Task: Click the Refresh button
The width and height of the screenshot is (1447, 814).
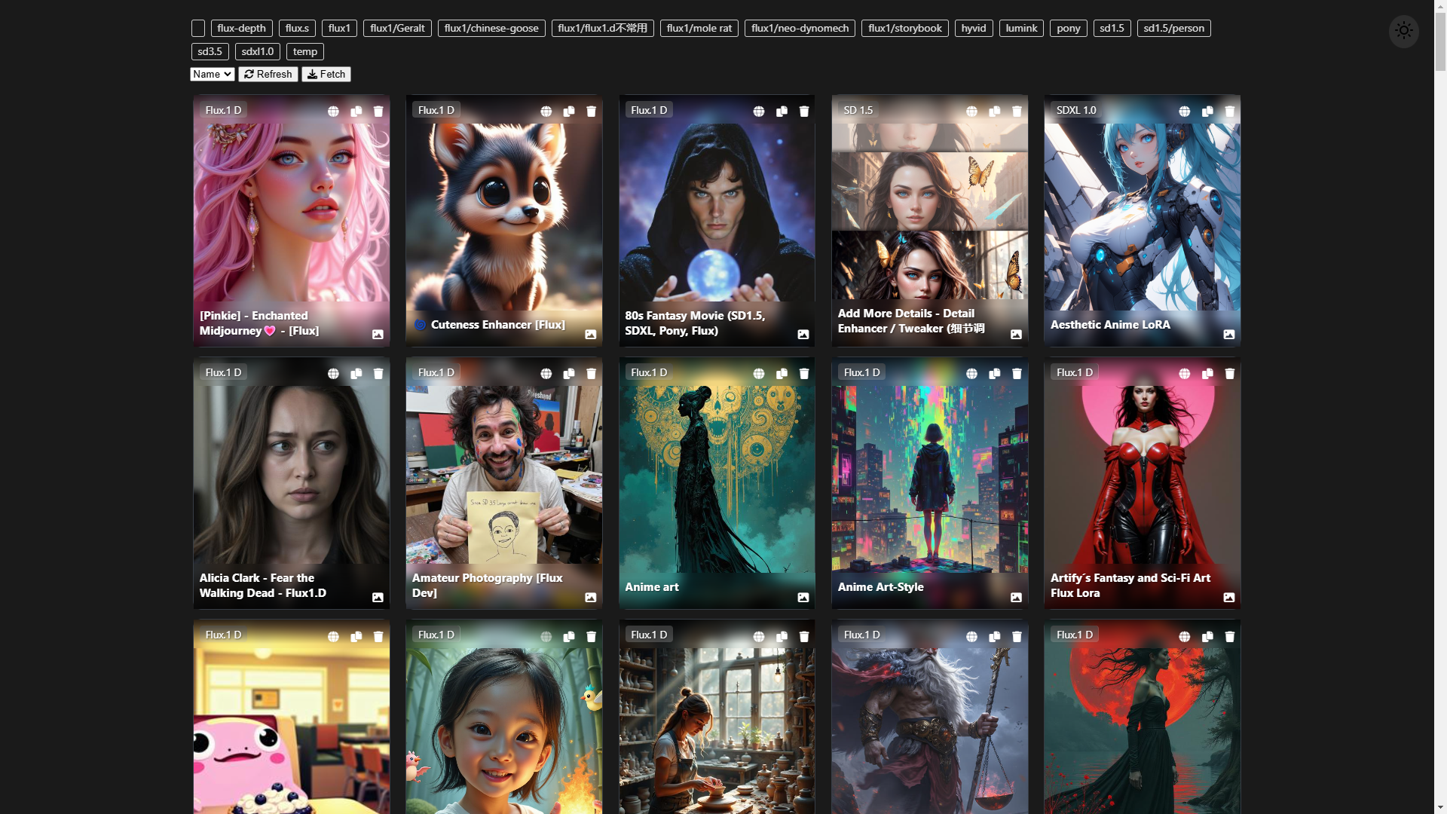Action: coord(268,74)
